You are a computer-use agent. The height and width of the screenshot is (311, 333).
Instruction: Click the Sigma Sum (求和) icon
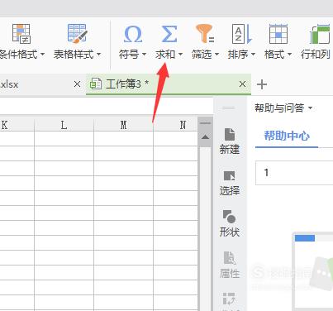[169, 34]
